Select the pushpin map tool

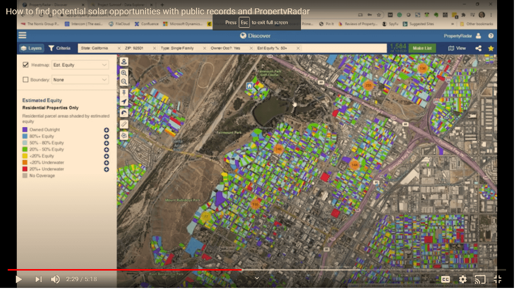[124, 92]
